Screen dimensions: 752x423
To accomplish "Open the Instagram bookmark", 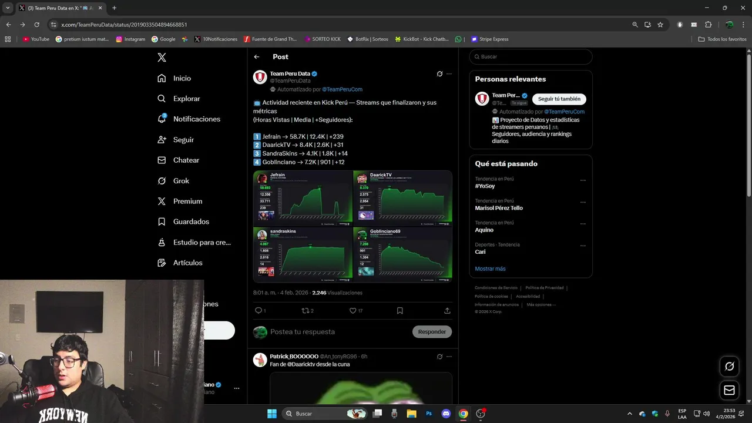I will [130, 39].
